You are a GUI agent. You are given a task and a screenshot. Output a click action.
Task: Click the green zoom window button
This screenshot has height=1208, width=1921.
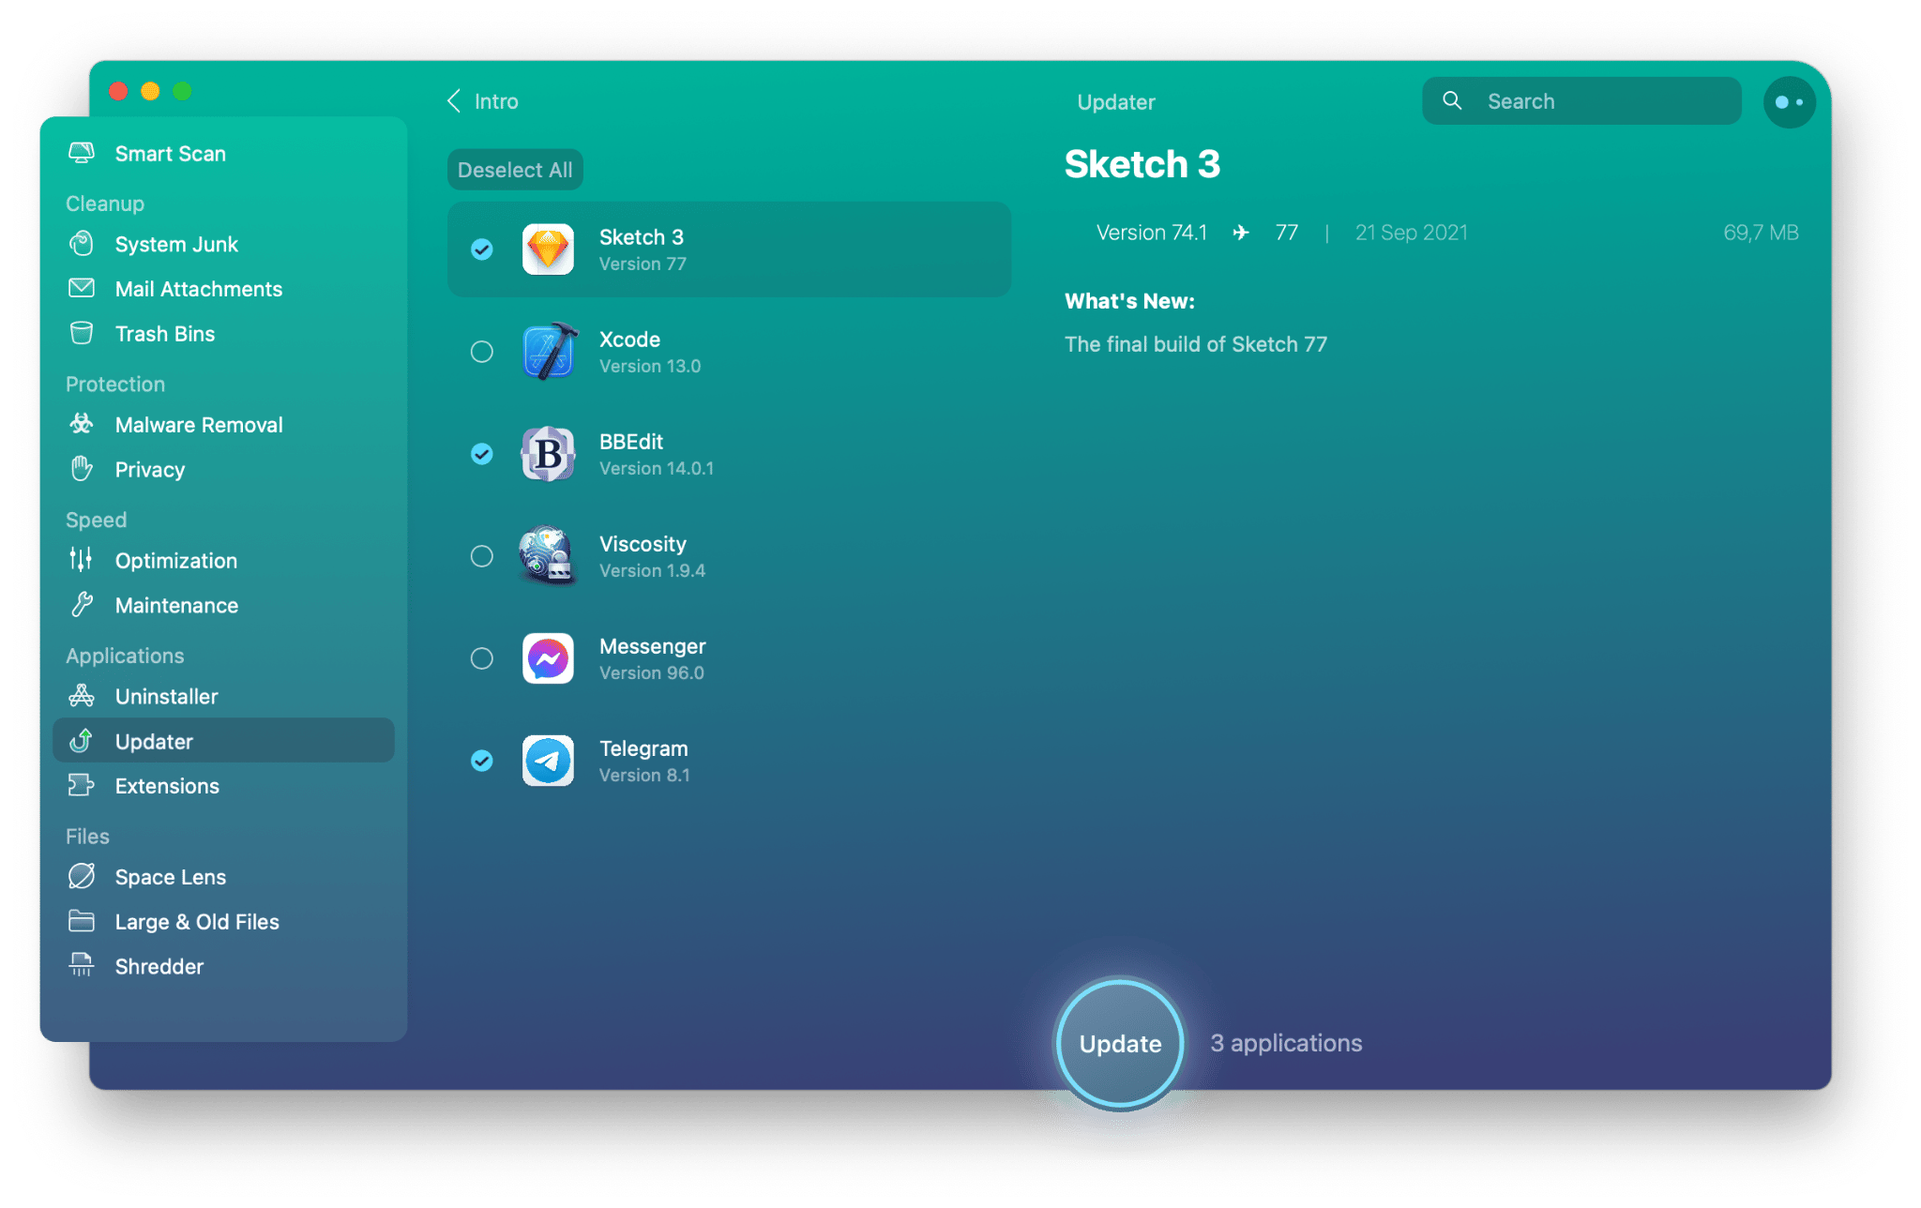point(182,91)
